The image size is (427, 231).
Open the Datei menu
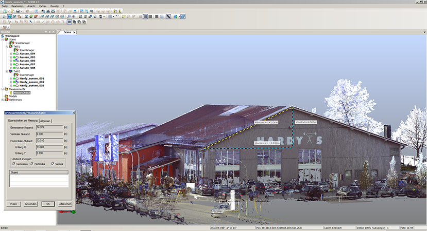tap(5, 6)
